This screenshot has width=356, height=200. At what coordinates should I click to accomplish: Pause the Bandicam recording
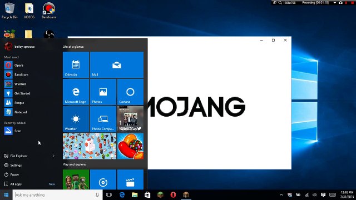[346, 3]
